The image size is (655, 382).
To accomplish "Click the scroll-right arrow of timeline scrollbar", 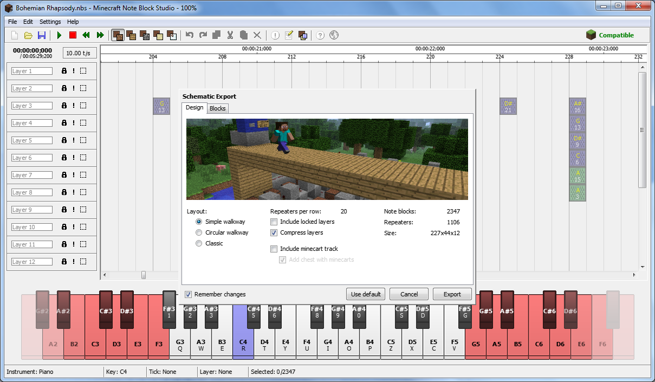I will tap(634, 275).
